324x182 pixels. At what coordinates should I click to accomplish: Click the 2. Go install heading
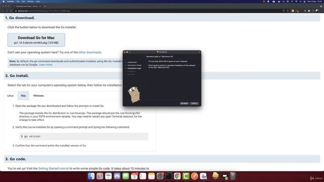(17, 75)
